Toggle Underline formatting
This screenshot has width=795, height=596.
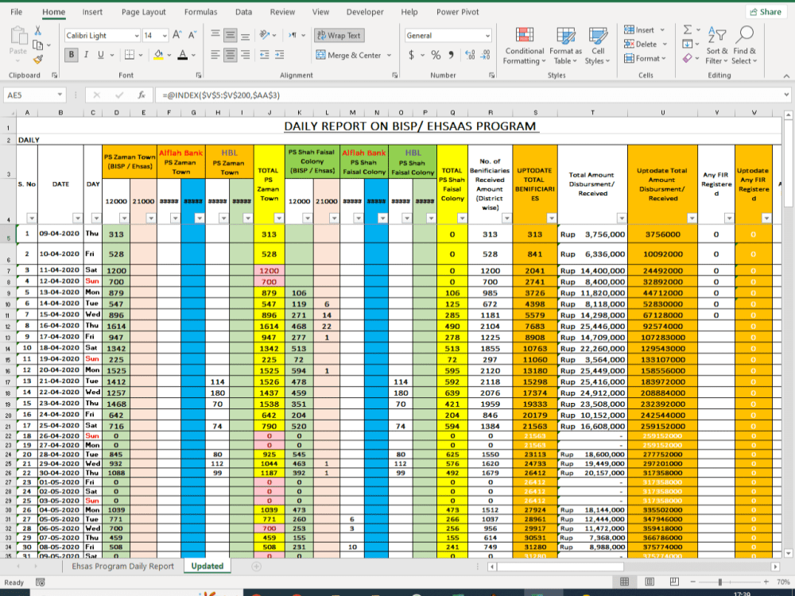click(x=101, y=55)
